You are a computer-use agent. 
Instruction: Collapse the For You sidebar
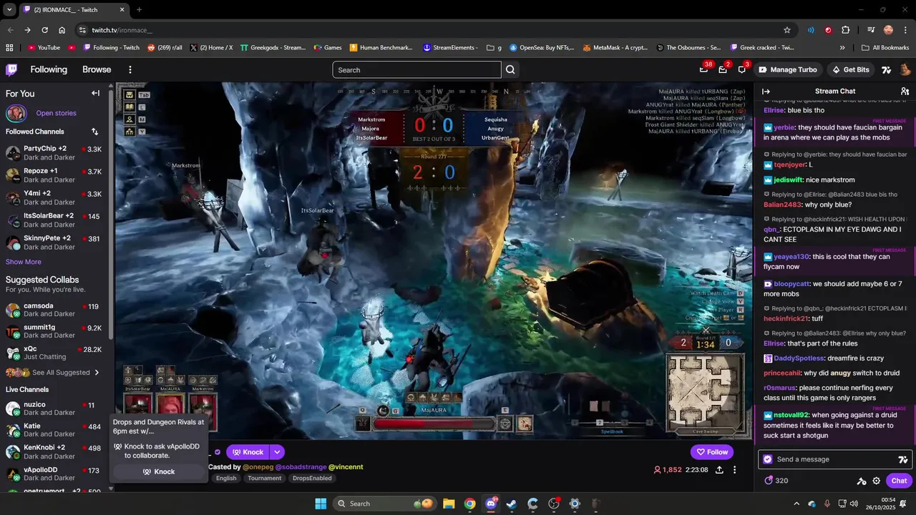[95, 93]
